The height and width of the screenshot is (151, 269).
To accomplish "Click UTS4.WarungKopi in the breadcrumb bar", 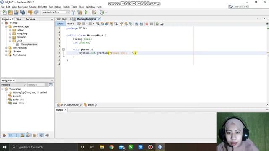I will point(70,105).
